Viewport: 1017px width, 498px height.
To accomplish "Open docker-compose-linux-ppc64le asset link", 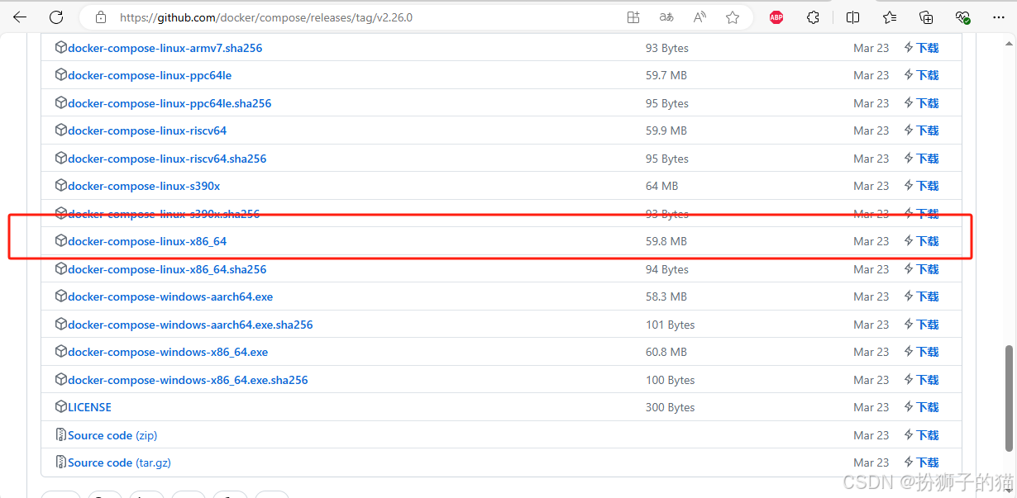I will point(150,75).
